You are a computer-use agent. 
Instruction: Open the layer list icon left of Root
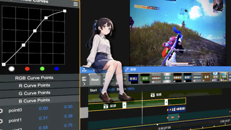84,79
